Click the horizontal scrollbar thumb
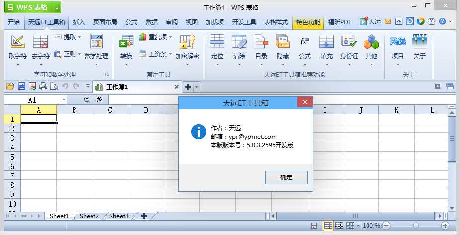Viewport: 460px width, 235px height. pyautogui.click(x=355, y=216)
